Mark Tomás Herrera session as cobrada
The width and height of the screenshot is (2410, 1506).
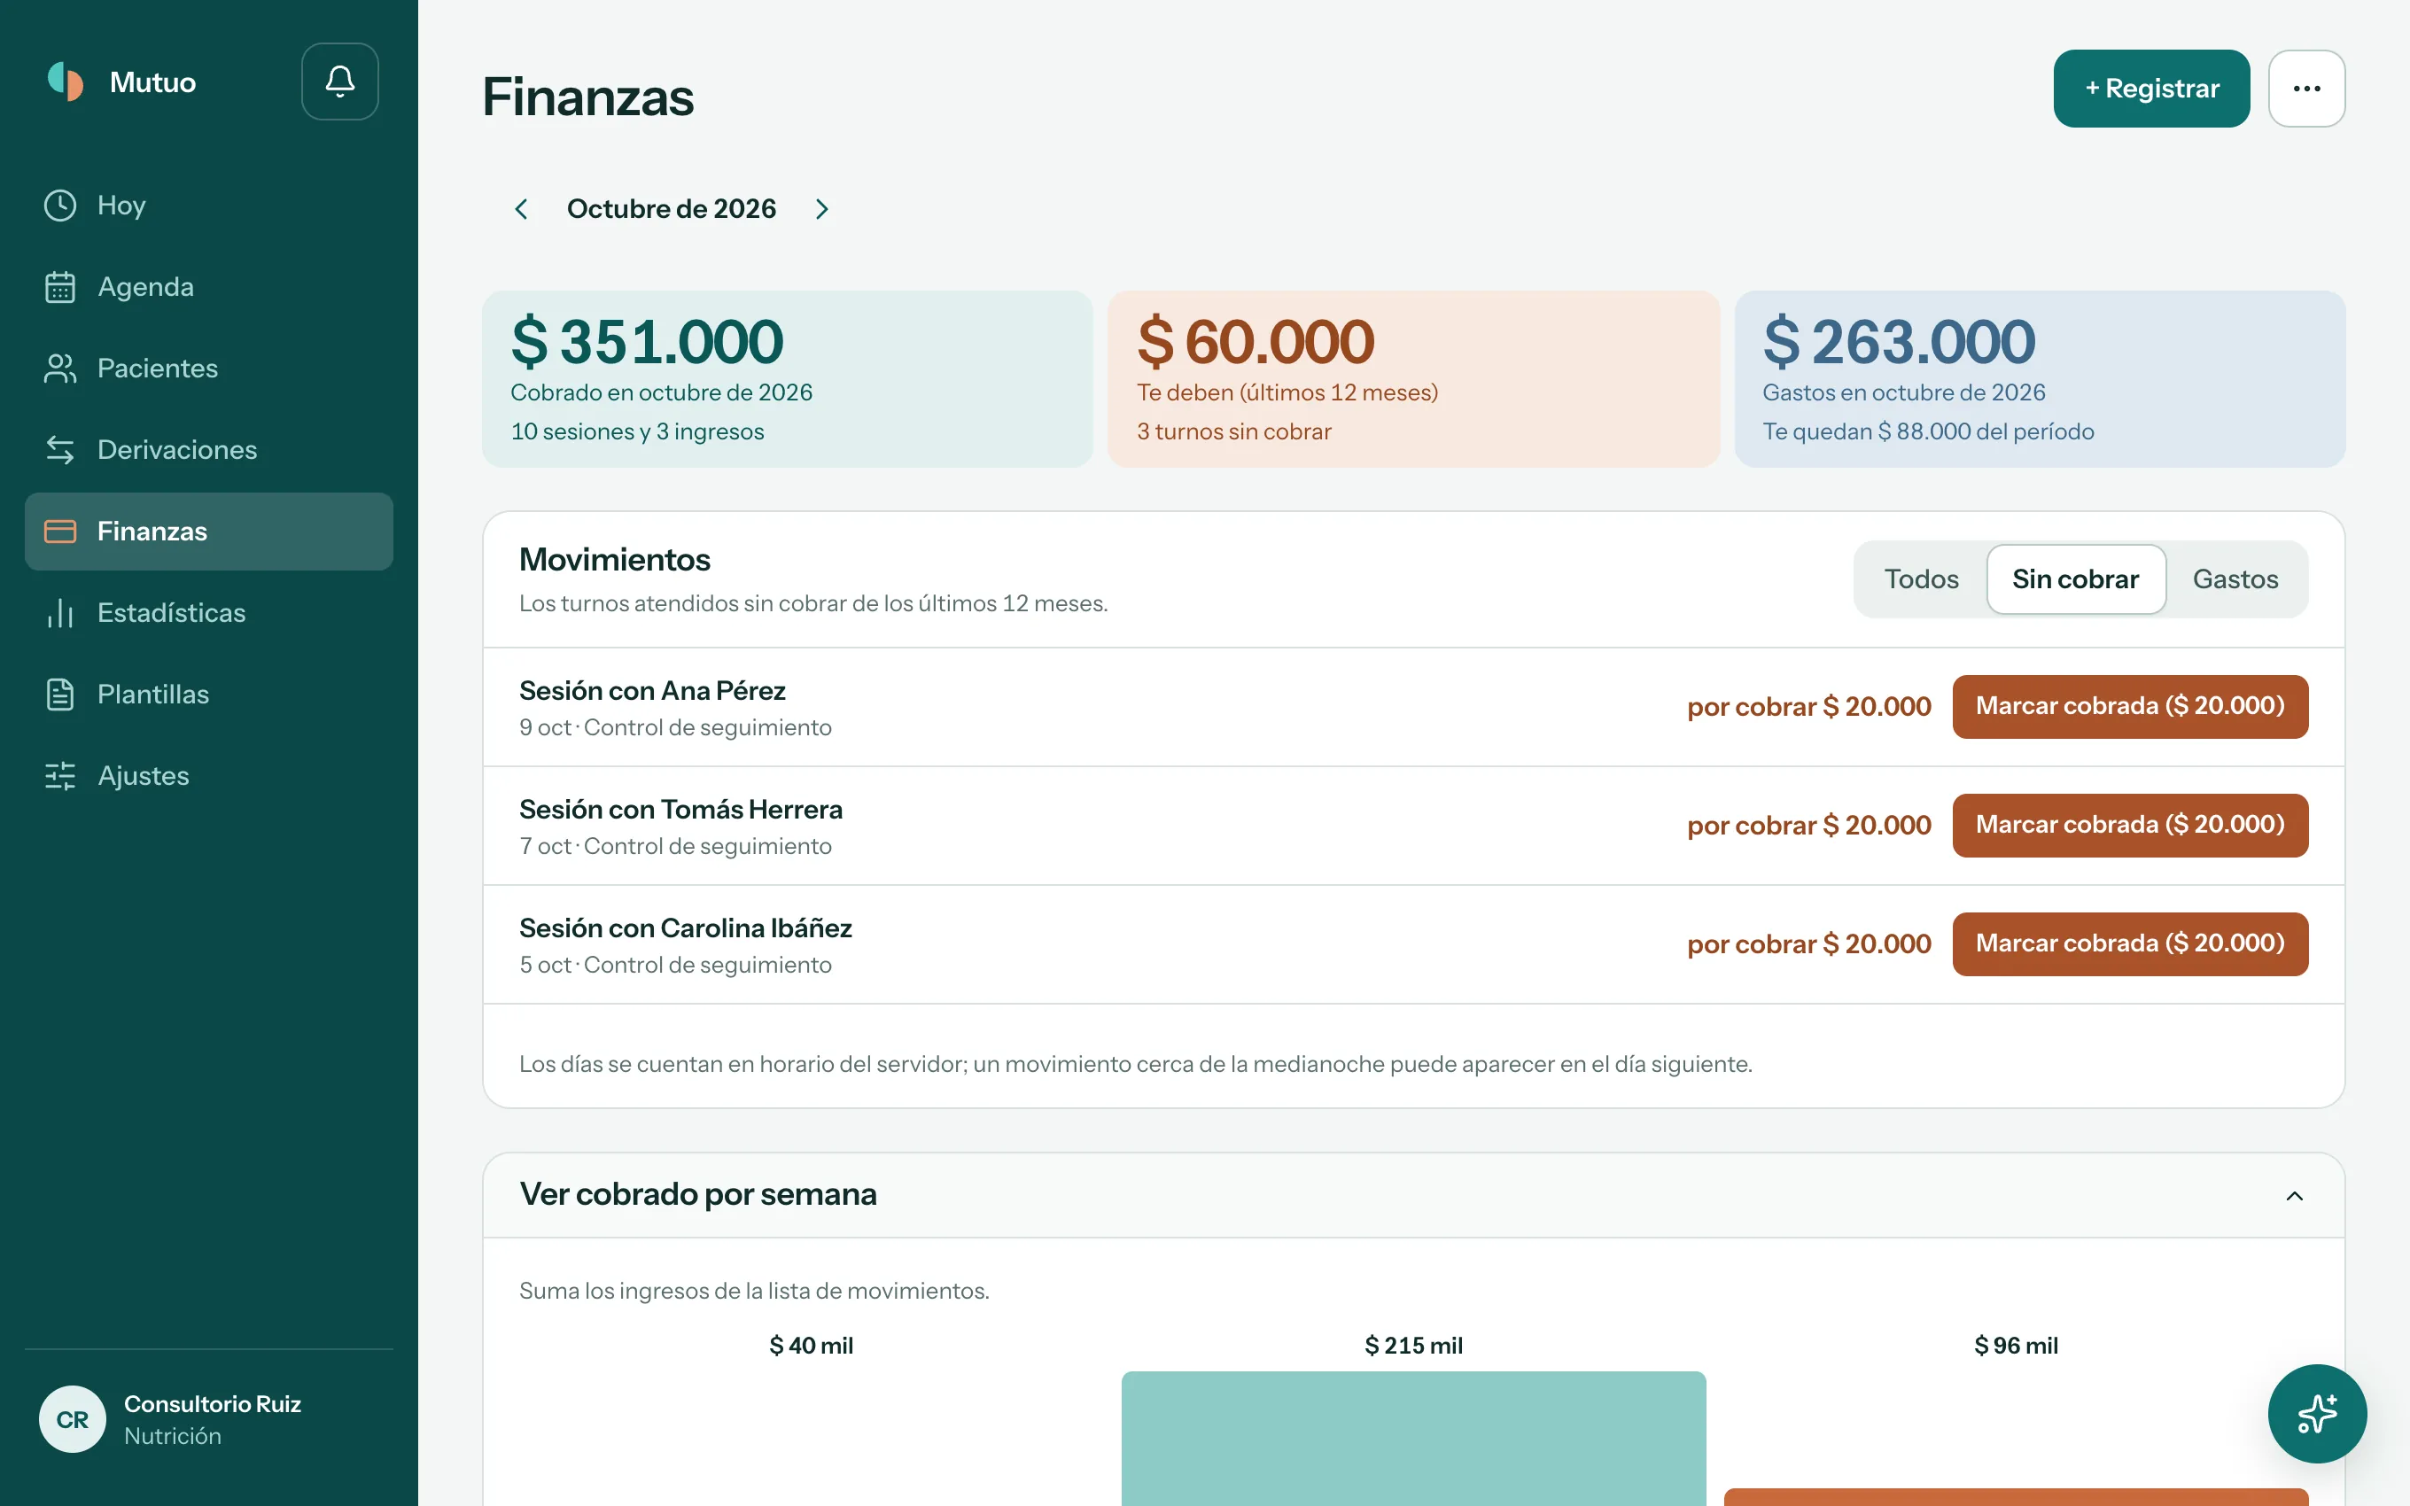pyautogui.click(x=2130, y=825)
